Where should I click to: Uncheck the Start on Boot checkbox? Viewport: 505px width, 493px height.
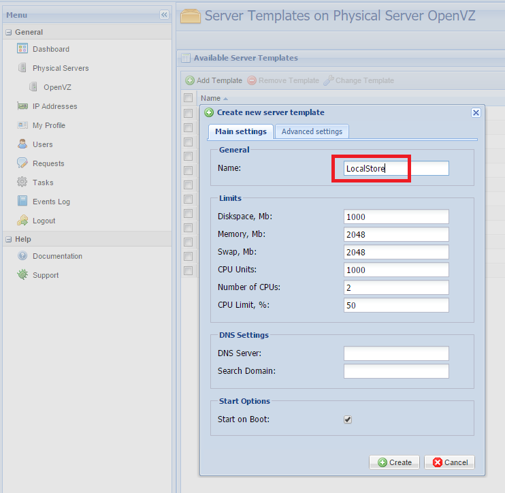click(348, 419)
